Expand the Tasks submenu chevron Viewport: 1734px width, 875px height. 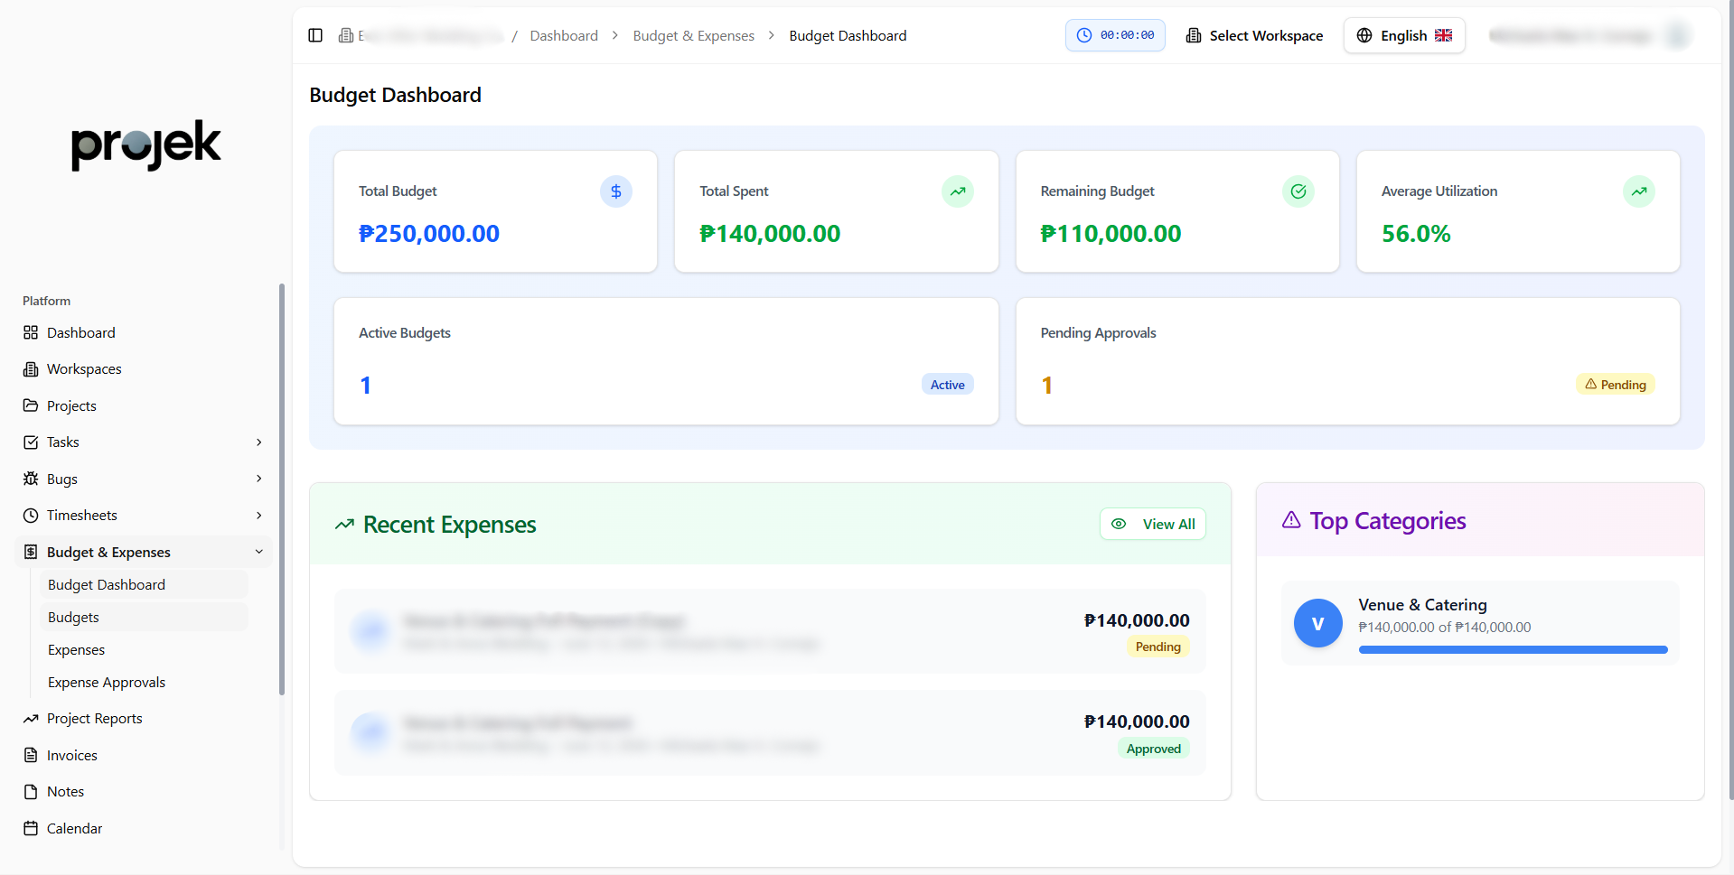(258, 442)
